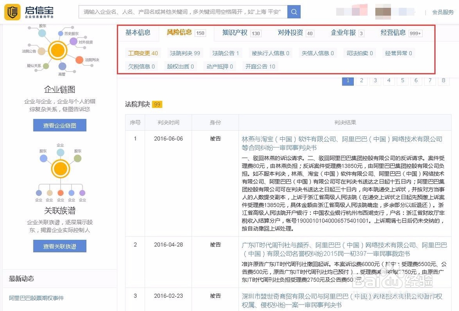Switch to 经营信息 tab
Viewport: 459px width, 311px height.
(401, 33)
